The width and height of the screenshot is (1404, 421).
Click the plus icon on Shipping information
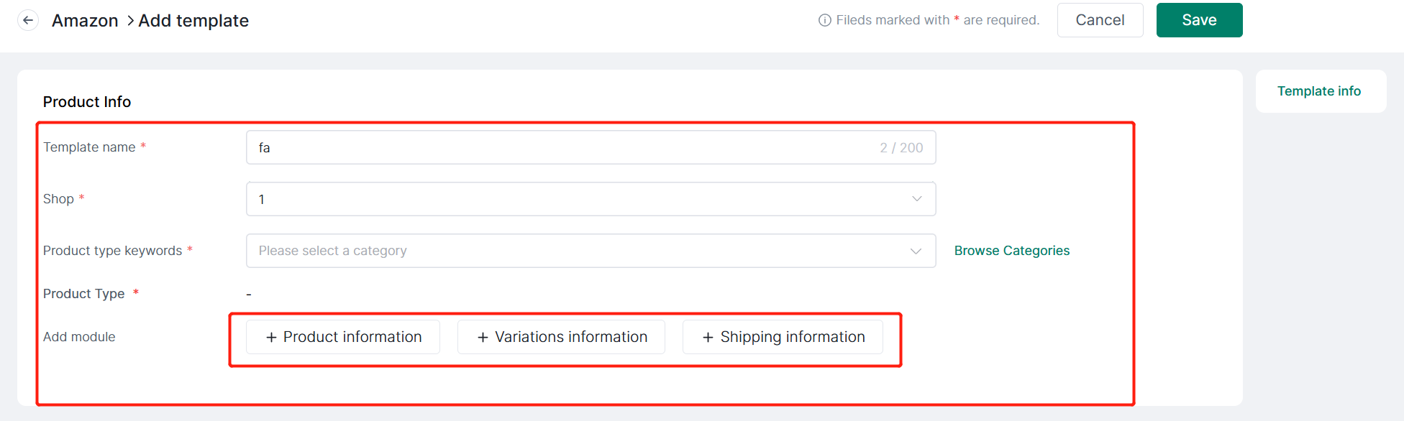point(708,338)
